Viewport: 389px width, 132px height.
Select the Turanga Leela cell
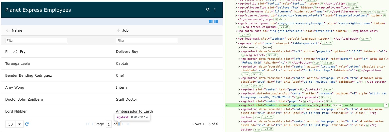tap(57, 64)
